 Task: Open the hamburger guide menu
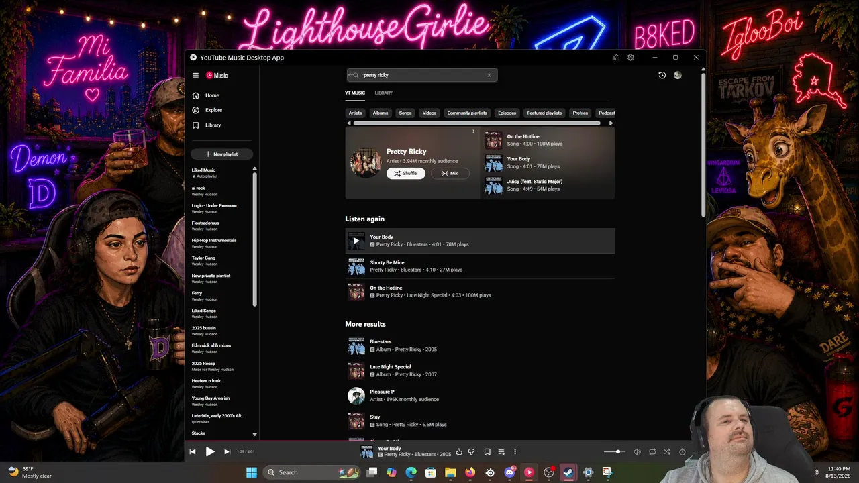[195, 76]
